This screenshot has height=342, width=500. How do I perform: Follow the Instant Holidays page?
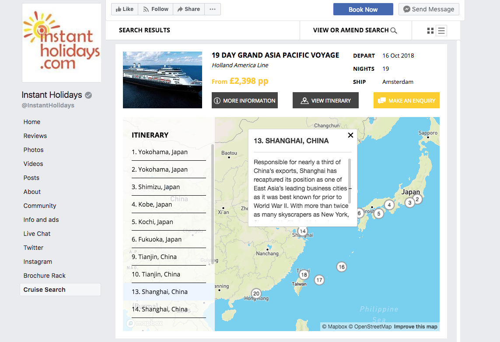(155, 9)
